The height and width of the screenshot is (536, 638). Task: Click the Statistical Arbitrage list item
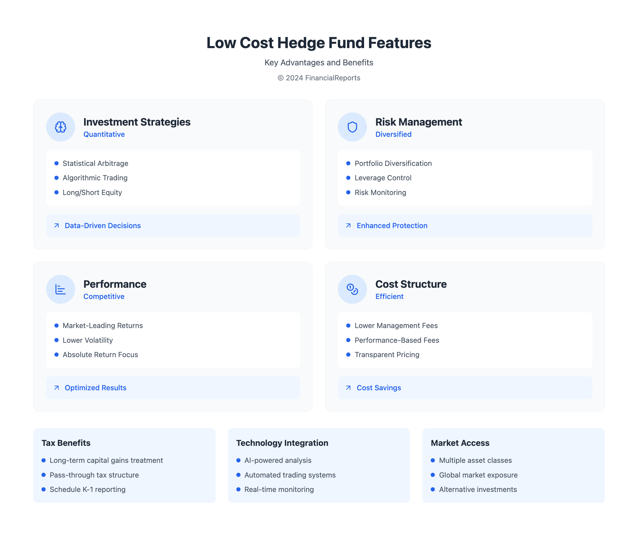tap(95, 164)
